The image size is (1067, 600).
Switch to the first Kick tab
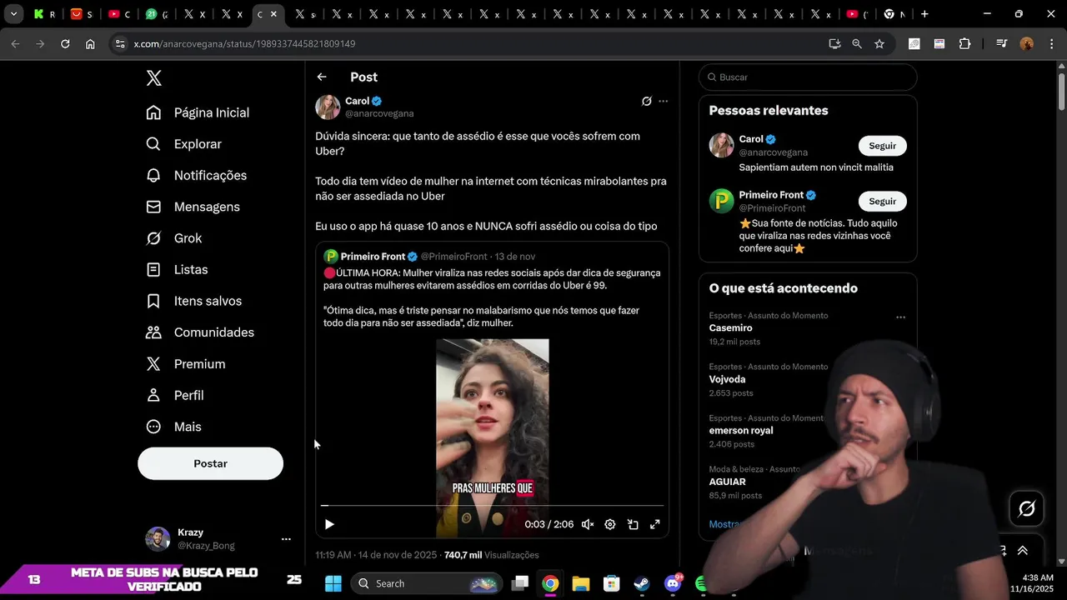click(x=44, y=14)
